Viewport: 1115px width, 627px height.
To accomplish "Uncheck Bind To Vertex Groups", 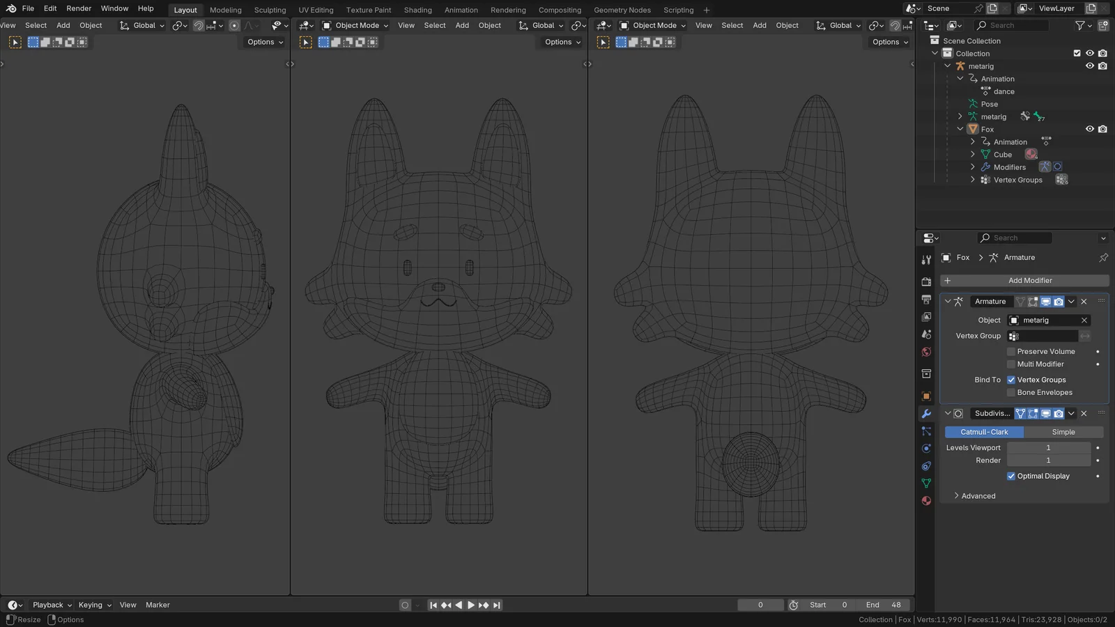I will 1011,380.
